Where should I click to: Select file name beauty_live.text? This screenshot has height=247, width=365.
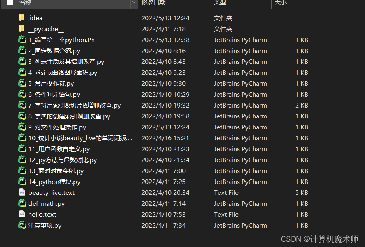(51, 193)
